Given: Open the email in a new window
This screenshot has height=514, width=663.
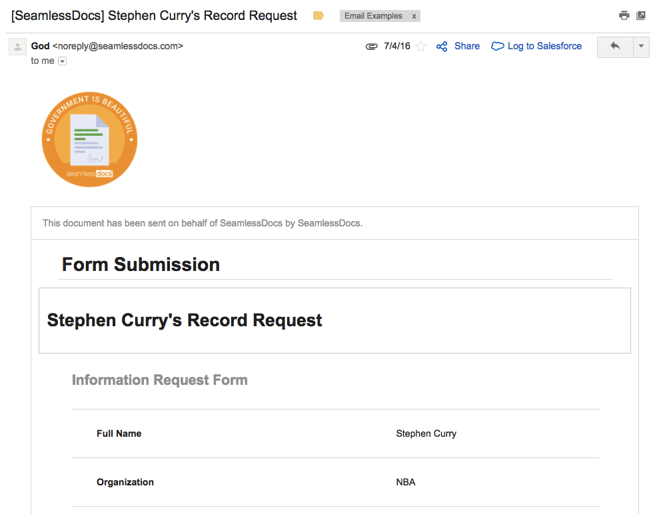Looking at the screenshot, I should pyautogui.click(x=641, y=15).
